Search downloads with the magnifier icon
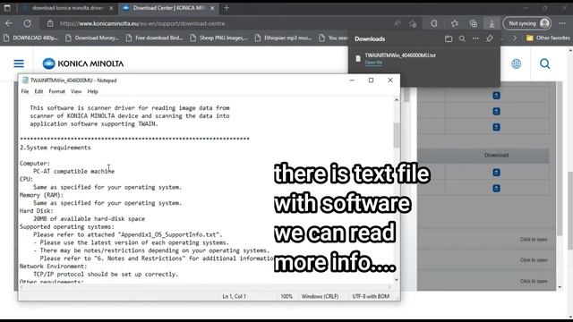This screenshot has width=573, height=322. pos(462,38)
